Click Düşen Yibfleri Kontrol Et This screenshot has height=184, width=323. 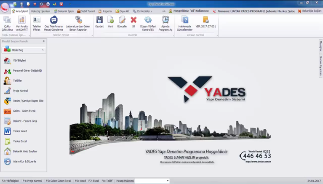148,23
